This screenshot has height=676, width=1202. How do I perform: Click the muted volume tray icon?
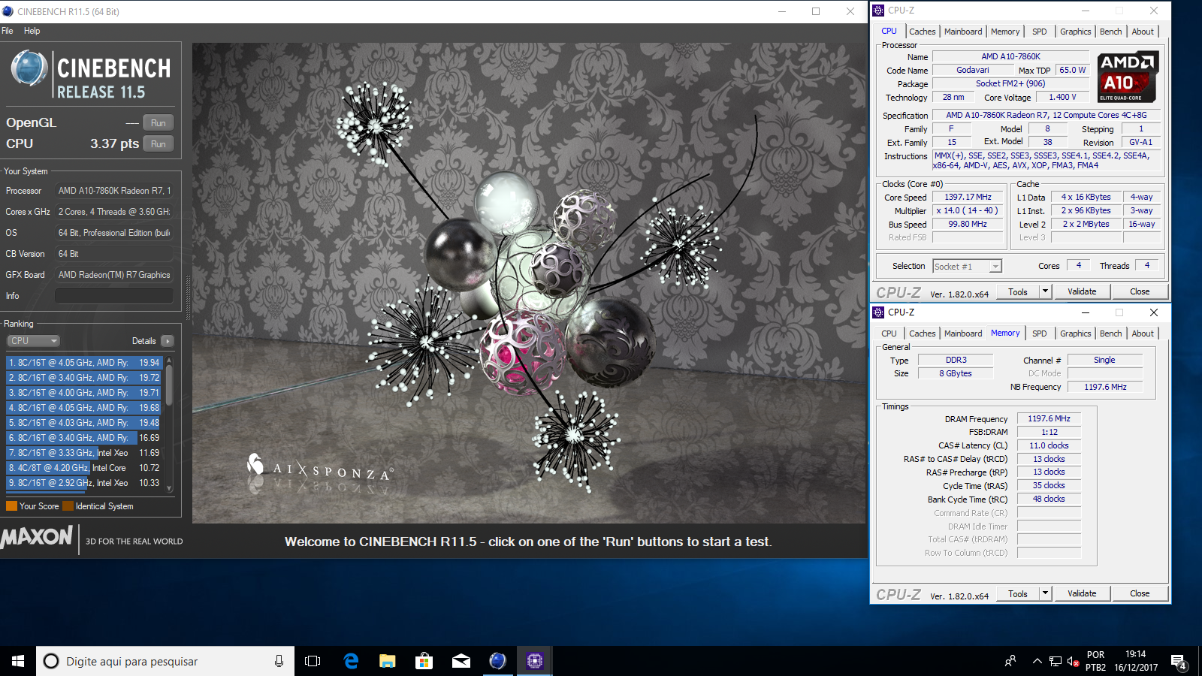click(1073, 661)
